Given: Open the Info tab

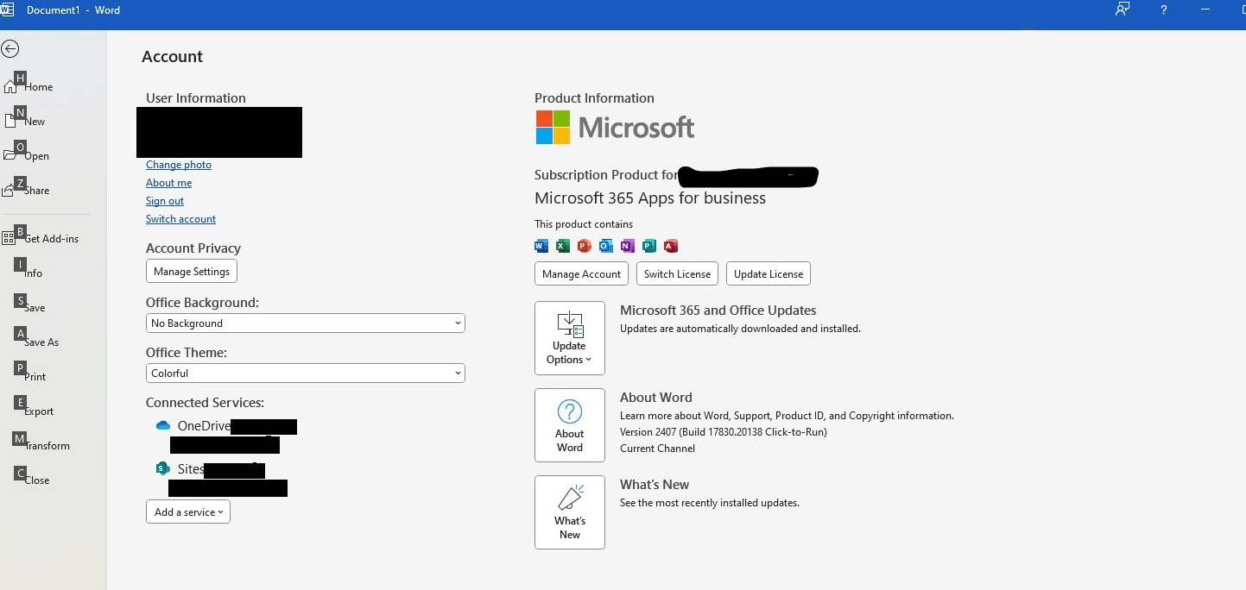Looking at the screenshot, I should [33, 273].
